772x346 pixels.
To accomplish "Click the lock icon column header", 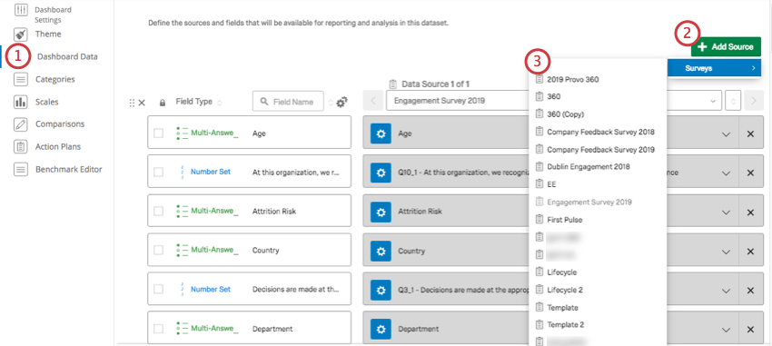I will (x=162, y=103).
